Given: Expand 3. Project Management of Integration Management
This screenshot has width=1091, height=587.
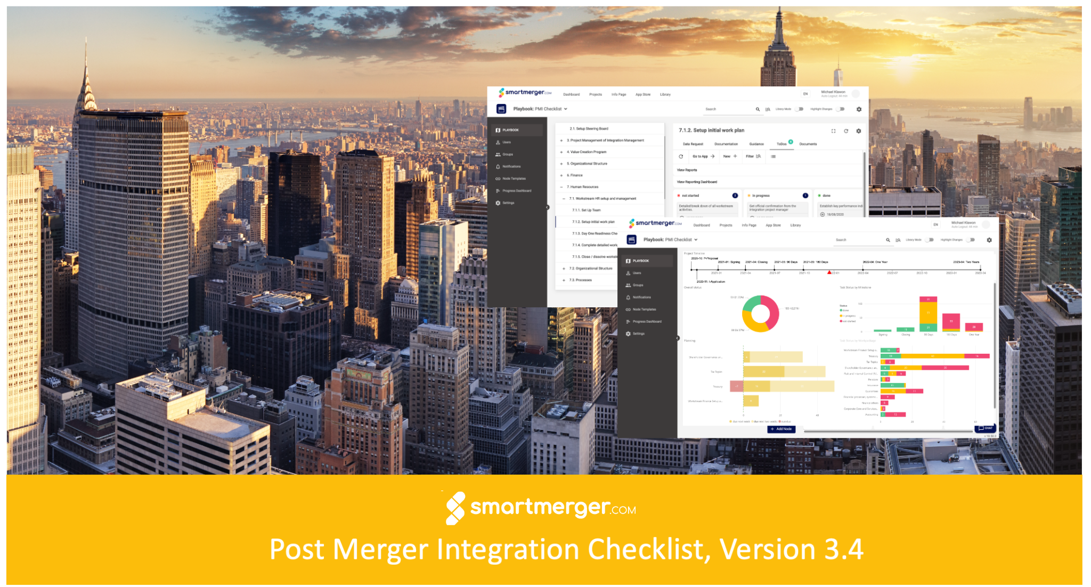Looking at the screenshot, I should coord(561,141).
